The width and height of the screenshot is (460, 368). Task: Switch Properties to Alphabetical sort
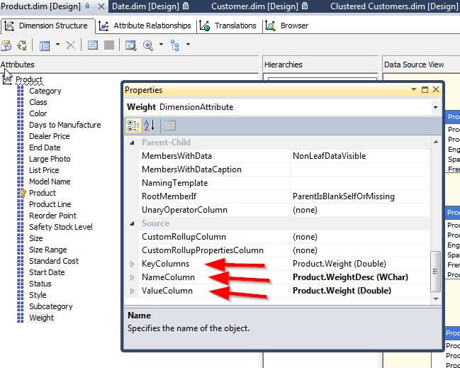click(150, 126)
